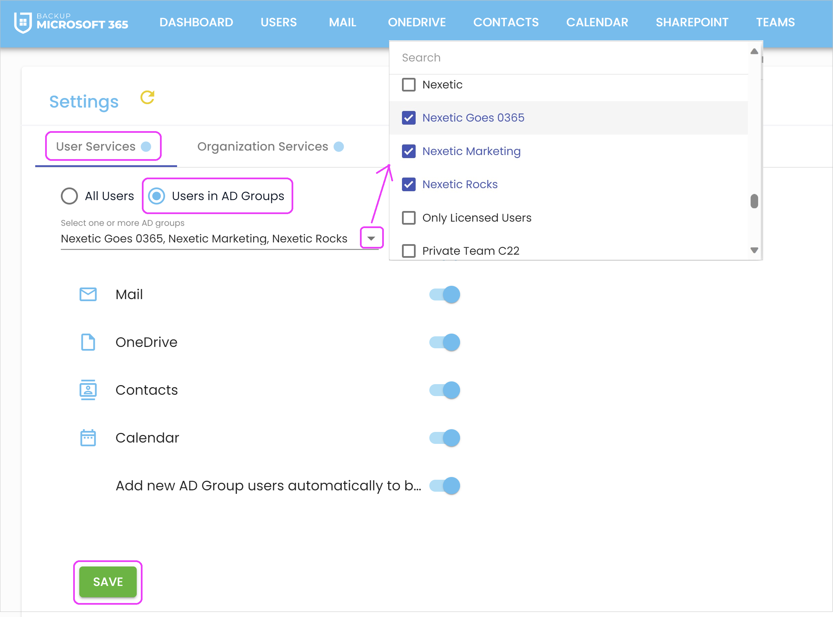The image size is (833, 617).
Task: Click the Nexetic Goes 0365 list label
Action: 473,118
